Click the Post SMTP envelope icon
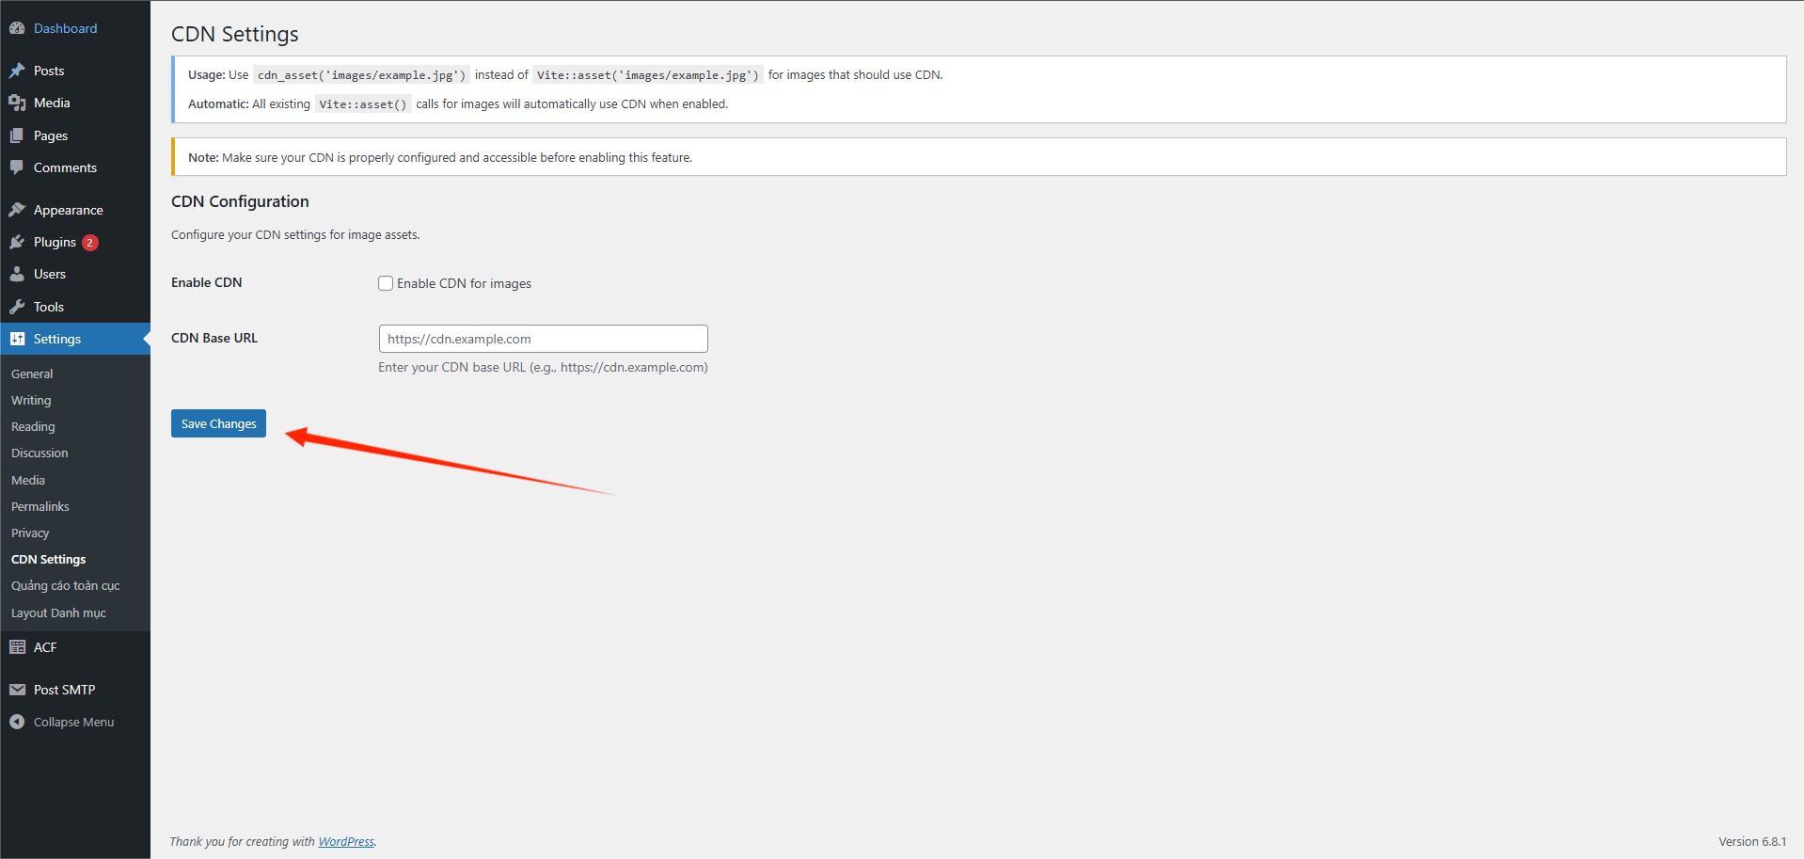The height and width of the screenshot is (859, 1804). click(x=17, y=690)
